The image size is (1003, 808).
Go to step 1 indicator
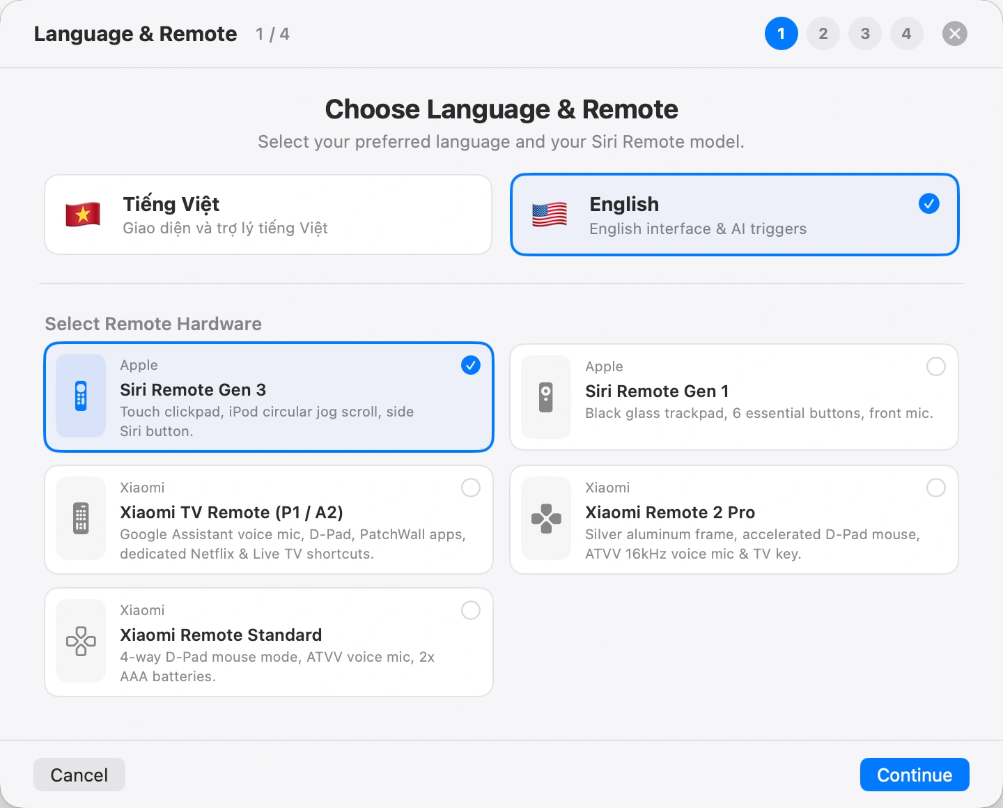pyautogui.click(x=782, y=33)
